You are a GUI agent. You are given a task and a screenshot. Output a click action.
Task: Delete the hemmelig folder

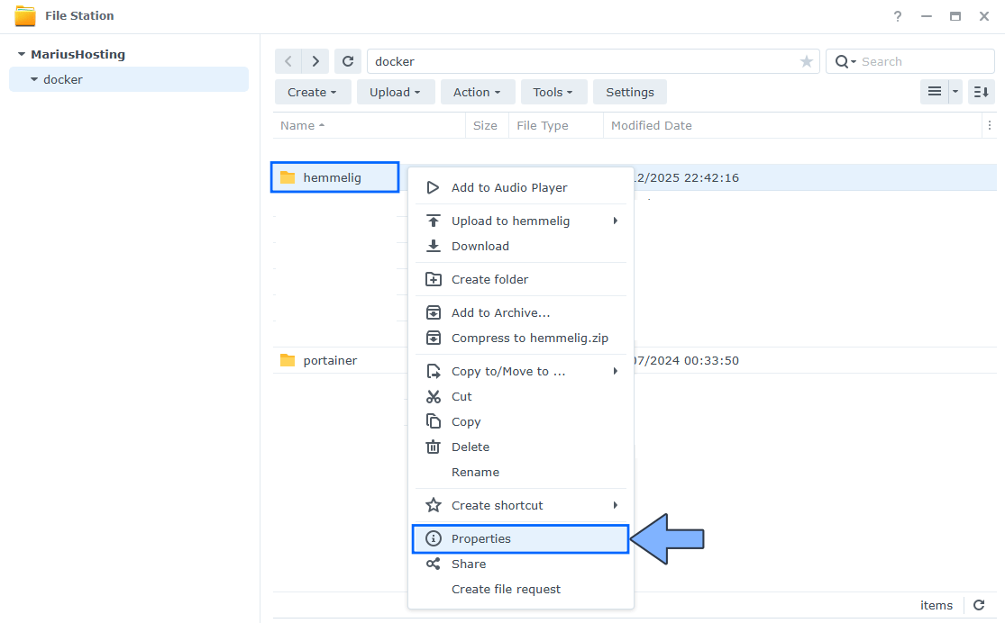coord(470,447)
